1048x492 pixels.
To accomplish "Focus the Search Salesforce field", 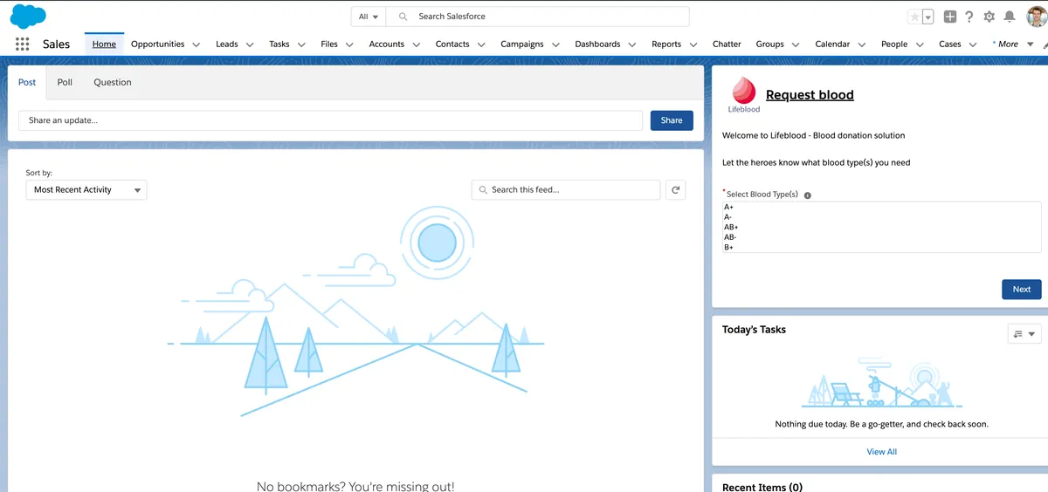I will tap(537, 17).
